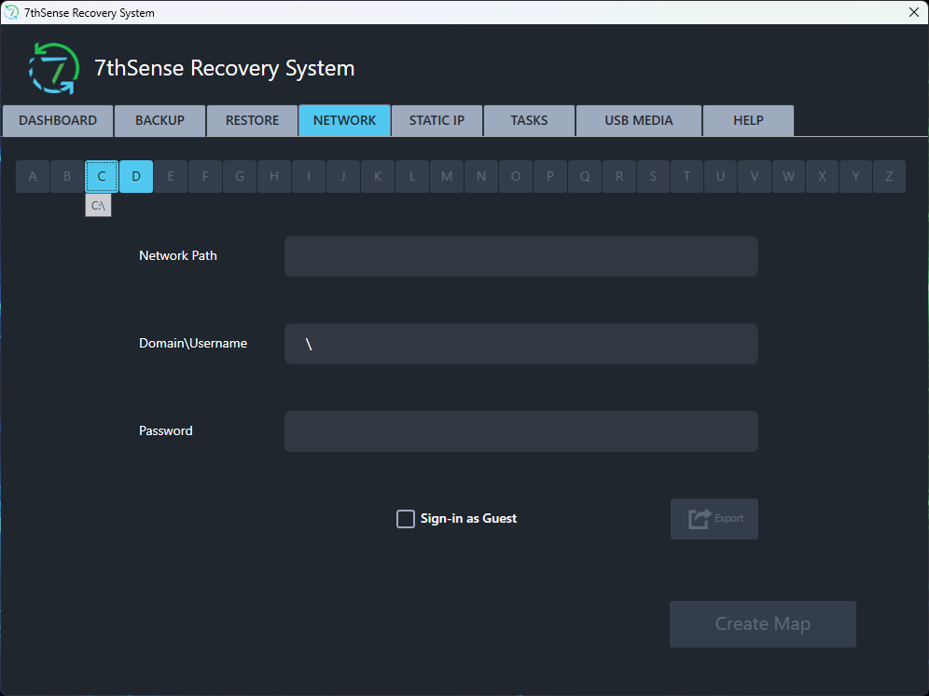Click the Export button

tap(714, 519)
